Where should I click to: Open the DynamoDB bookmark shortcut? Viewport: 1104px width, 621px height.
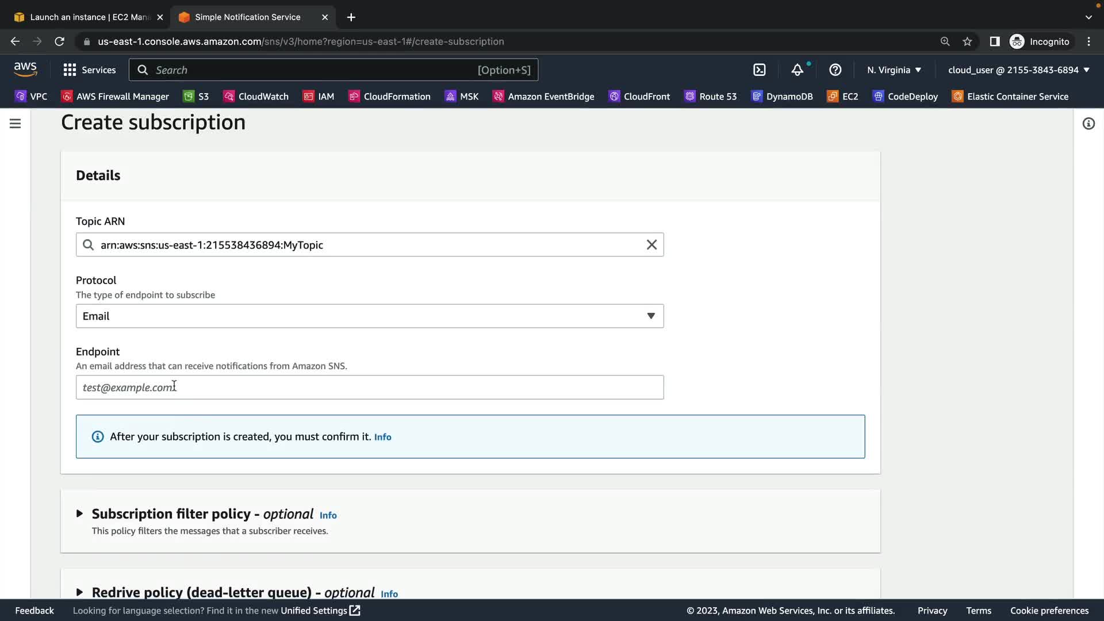coord(782,97)
